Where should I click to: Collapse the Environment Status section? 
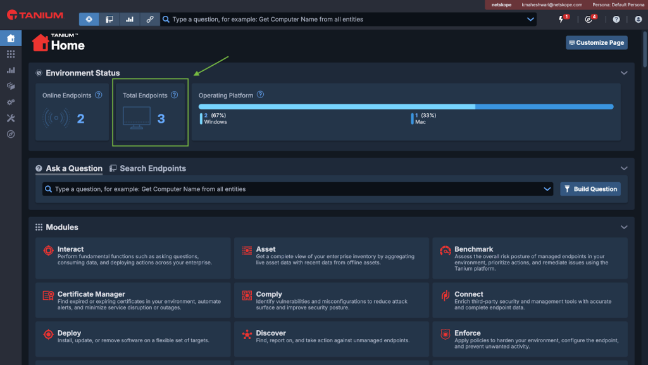point(624,73)
